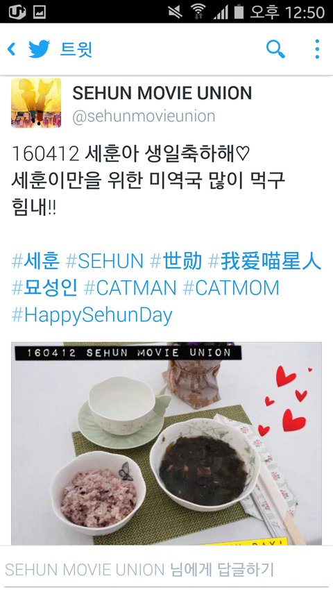Tap the Twitter bird logo
Image resolution: width=333 pixels, height=592 pixels.
pos(40,49)
